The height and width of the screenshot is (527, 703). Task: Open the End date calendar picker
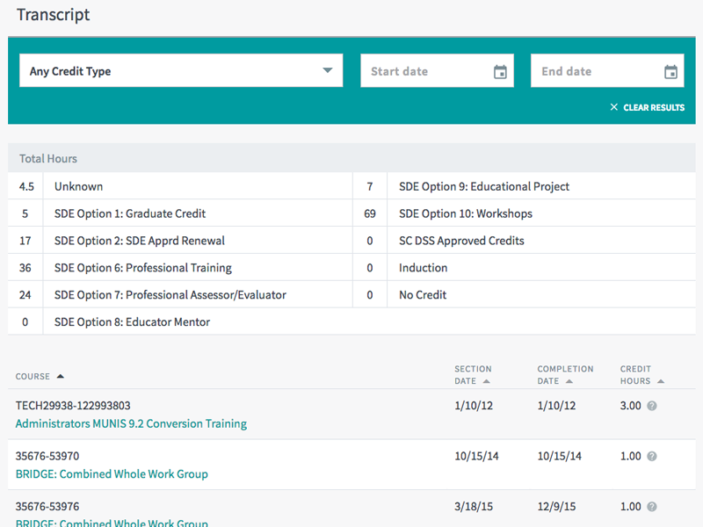click(x=670, y=71)
